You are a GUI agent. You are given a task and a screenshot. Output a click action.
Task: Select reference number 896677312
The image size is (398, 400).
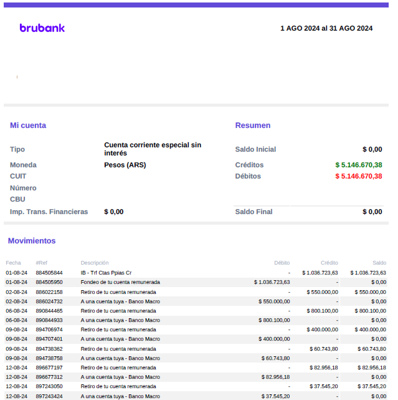click(x=49, y=377)
